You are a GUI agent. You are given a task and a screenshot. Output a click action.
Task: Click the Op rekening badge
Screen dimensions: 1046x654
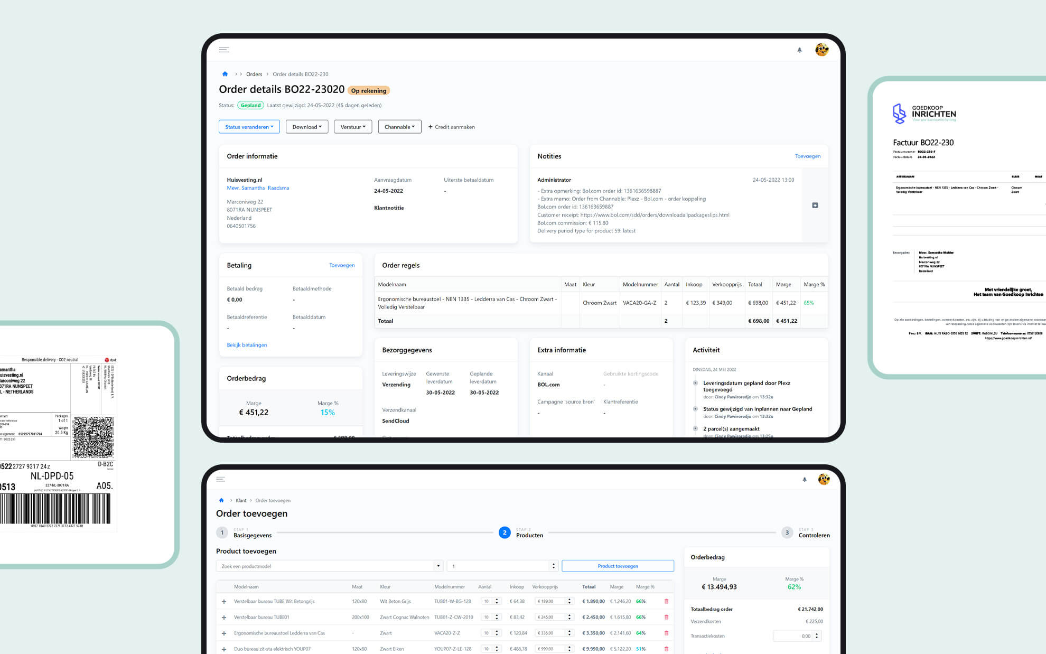click(x=369, y=91)
